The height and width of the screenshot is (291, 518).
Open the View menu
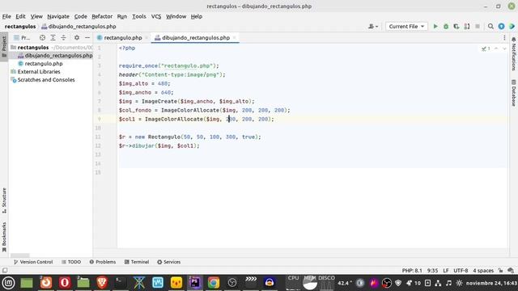36,16
